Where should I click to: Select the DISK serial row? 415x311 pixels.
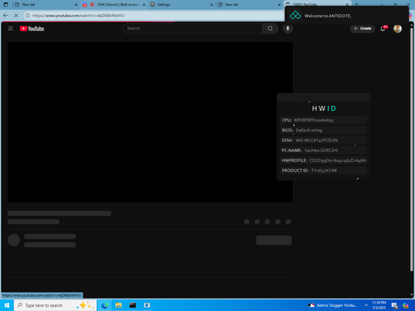[324, 140]
